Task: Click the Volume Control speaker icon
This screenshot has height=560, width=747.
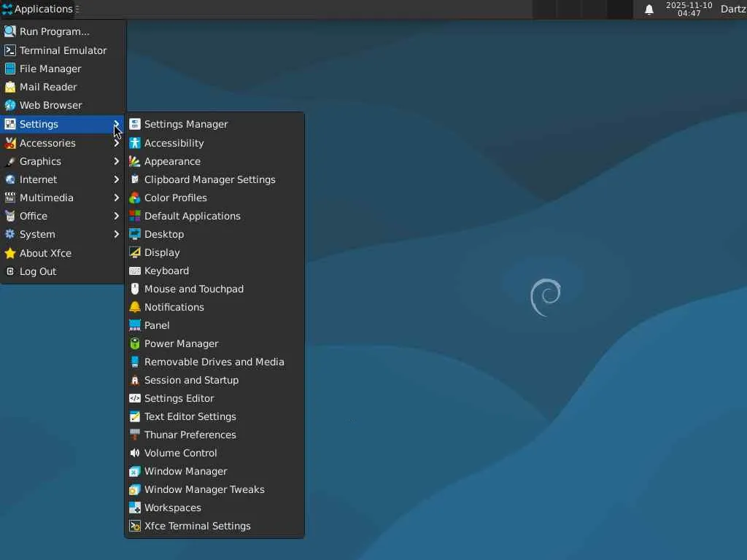Action: (135, 453)
